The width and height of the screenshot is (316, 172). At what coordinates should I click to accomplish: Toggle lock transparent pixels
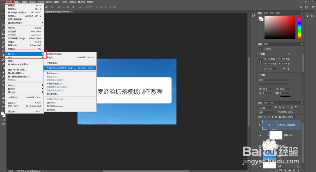pos(265,117)
